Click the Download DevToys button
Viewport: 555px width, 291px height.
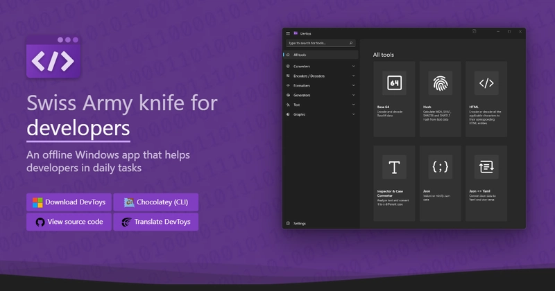69,202
